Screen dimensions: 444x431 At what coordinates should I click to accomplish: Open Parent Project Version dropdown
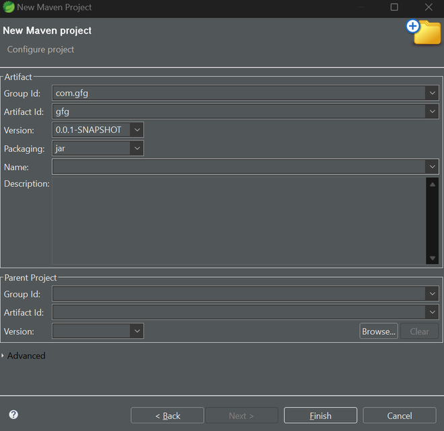(137, 331)
